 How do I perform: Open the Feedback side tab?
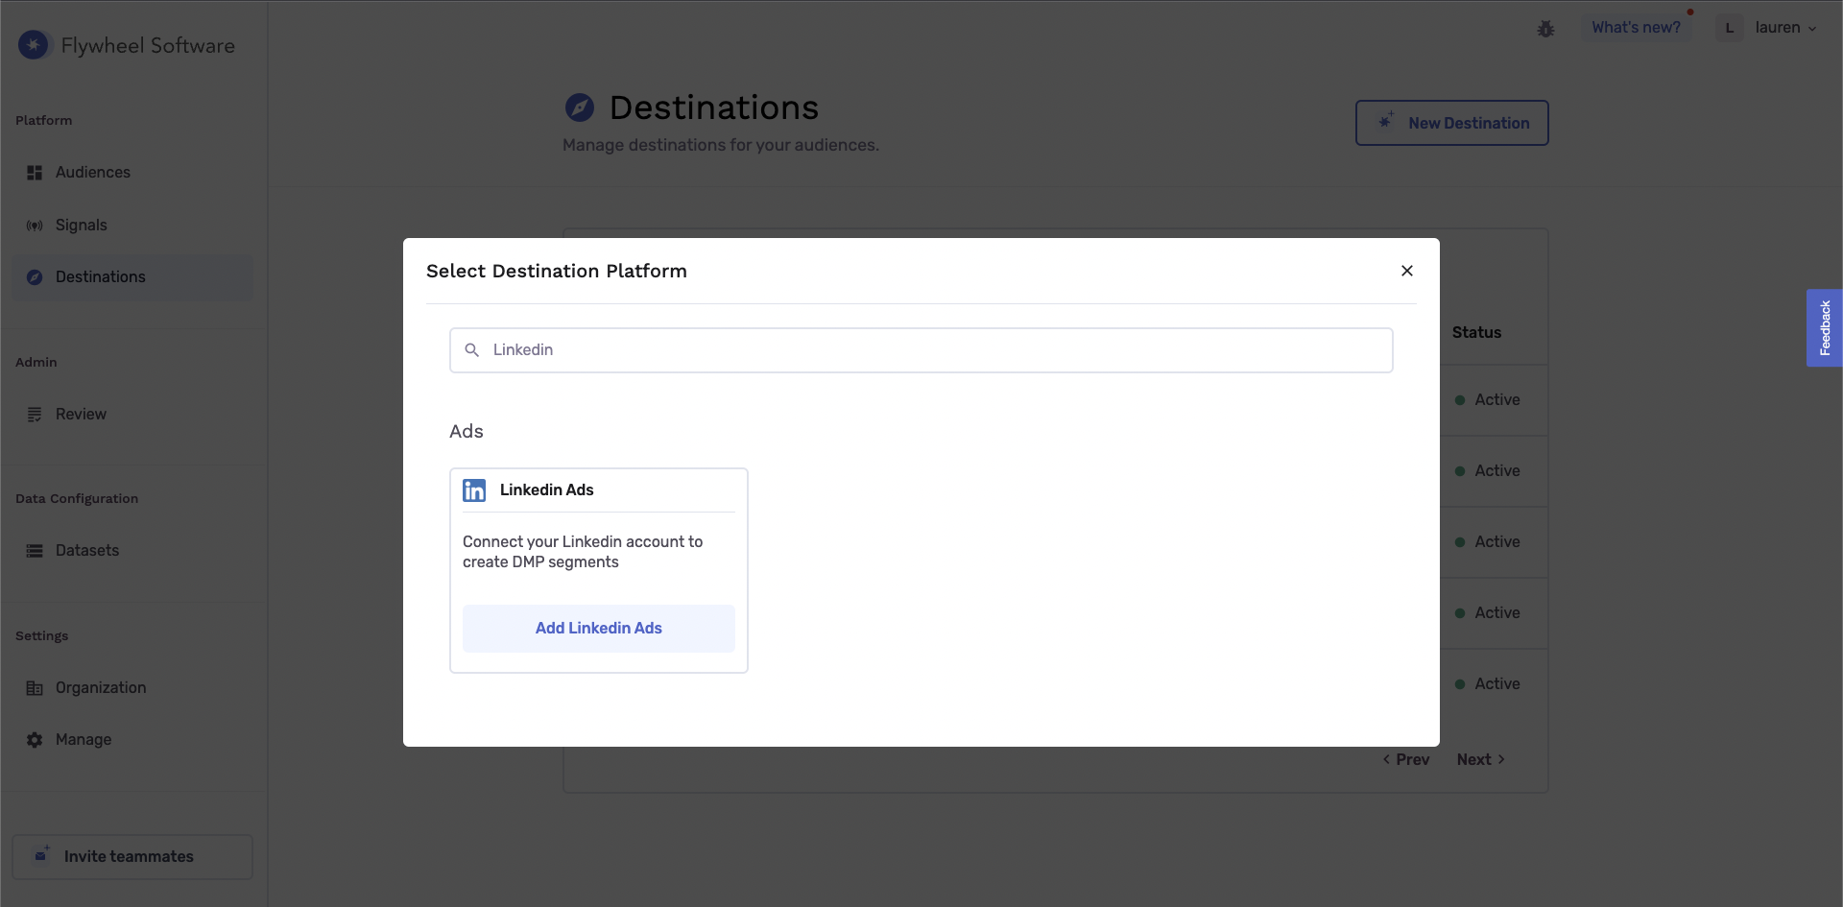pyautogui.click(x=1825, y=328)
